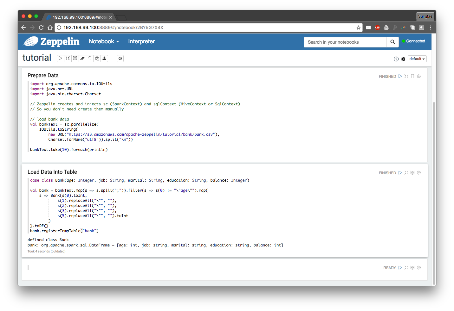Open interpreter binding gear next to default

tap(403, 59)
